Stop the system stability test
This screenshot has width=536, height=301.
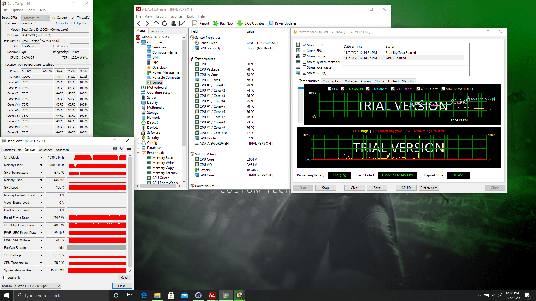coord(325,188)
